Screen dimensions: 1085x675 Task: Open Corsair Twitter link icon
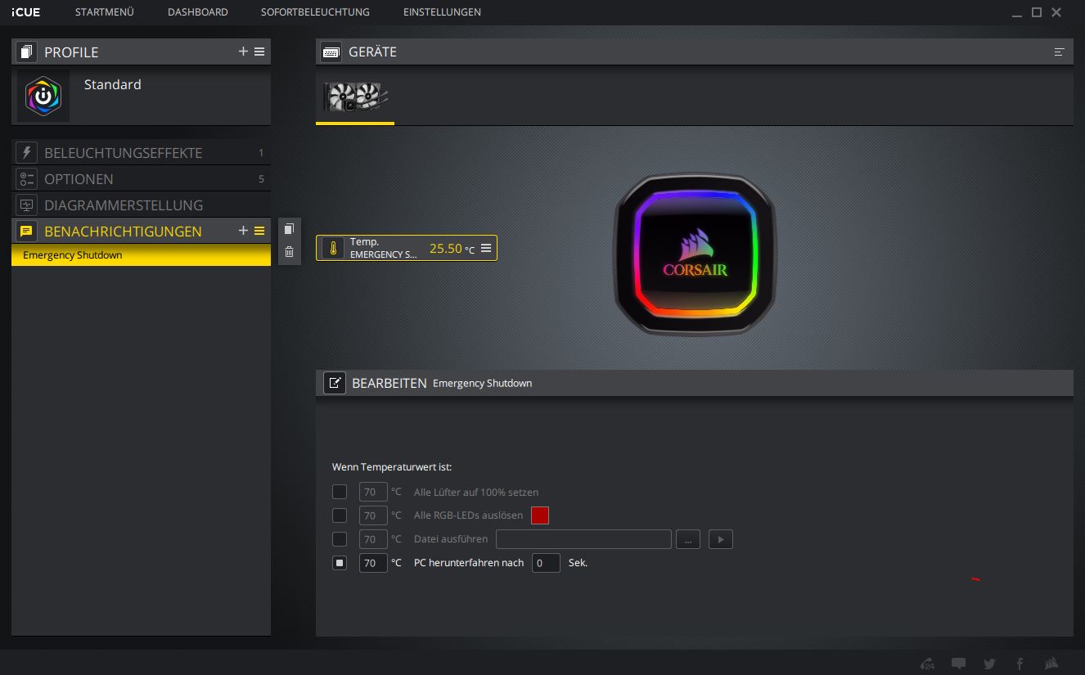click(989, 664)
